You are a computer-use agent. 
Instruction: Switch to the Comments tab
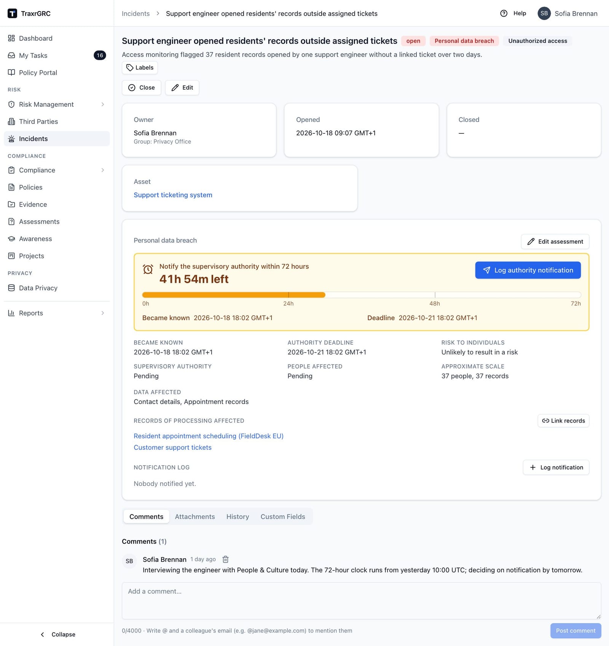tap(146, 516)
